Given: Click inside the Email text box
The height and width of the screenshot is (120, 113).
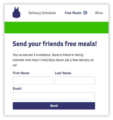Looking at the screenshot, I should [54, 96].
